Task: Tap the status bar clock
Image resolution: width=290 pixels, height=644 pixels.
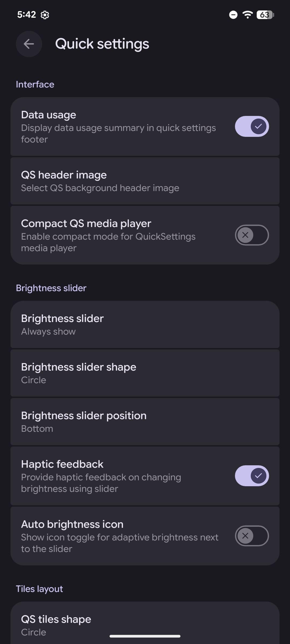Action: click(26, 14)
